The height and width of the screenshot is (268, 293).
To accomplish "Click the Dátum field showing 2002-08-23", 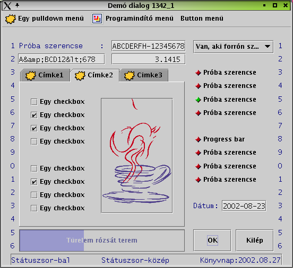I will (x=244, y=206).
